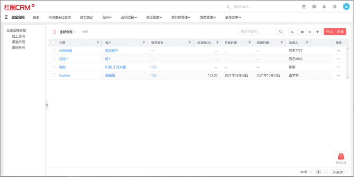Image resolution: width=354 pixels, height=177 pixels.
Task: Filter the 主题 column
Action: click(x=98, y=43)
